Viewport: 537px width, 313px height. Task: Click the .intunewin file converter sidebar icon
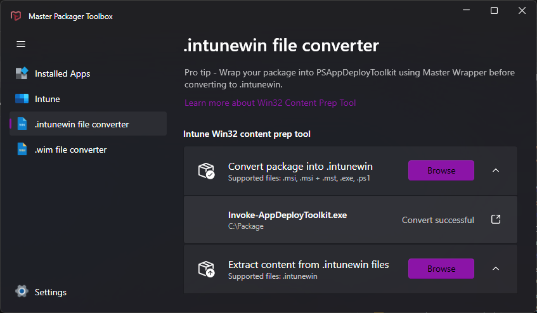[22, 124]
